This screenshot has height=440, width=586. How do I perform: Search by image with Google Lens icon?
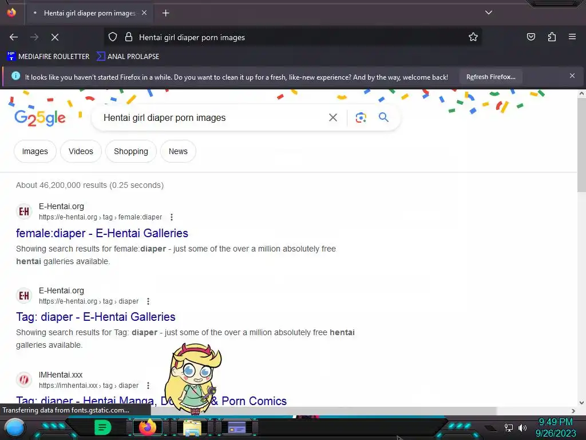click(361, 117)
